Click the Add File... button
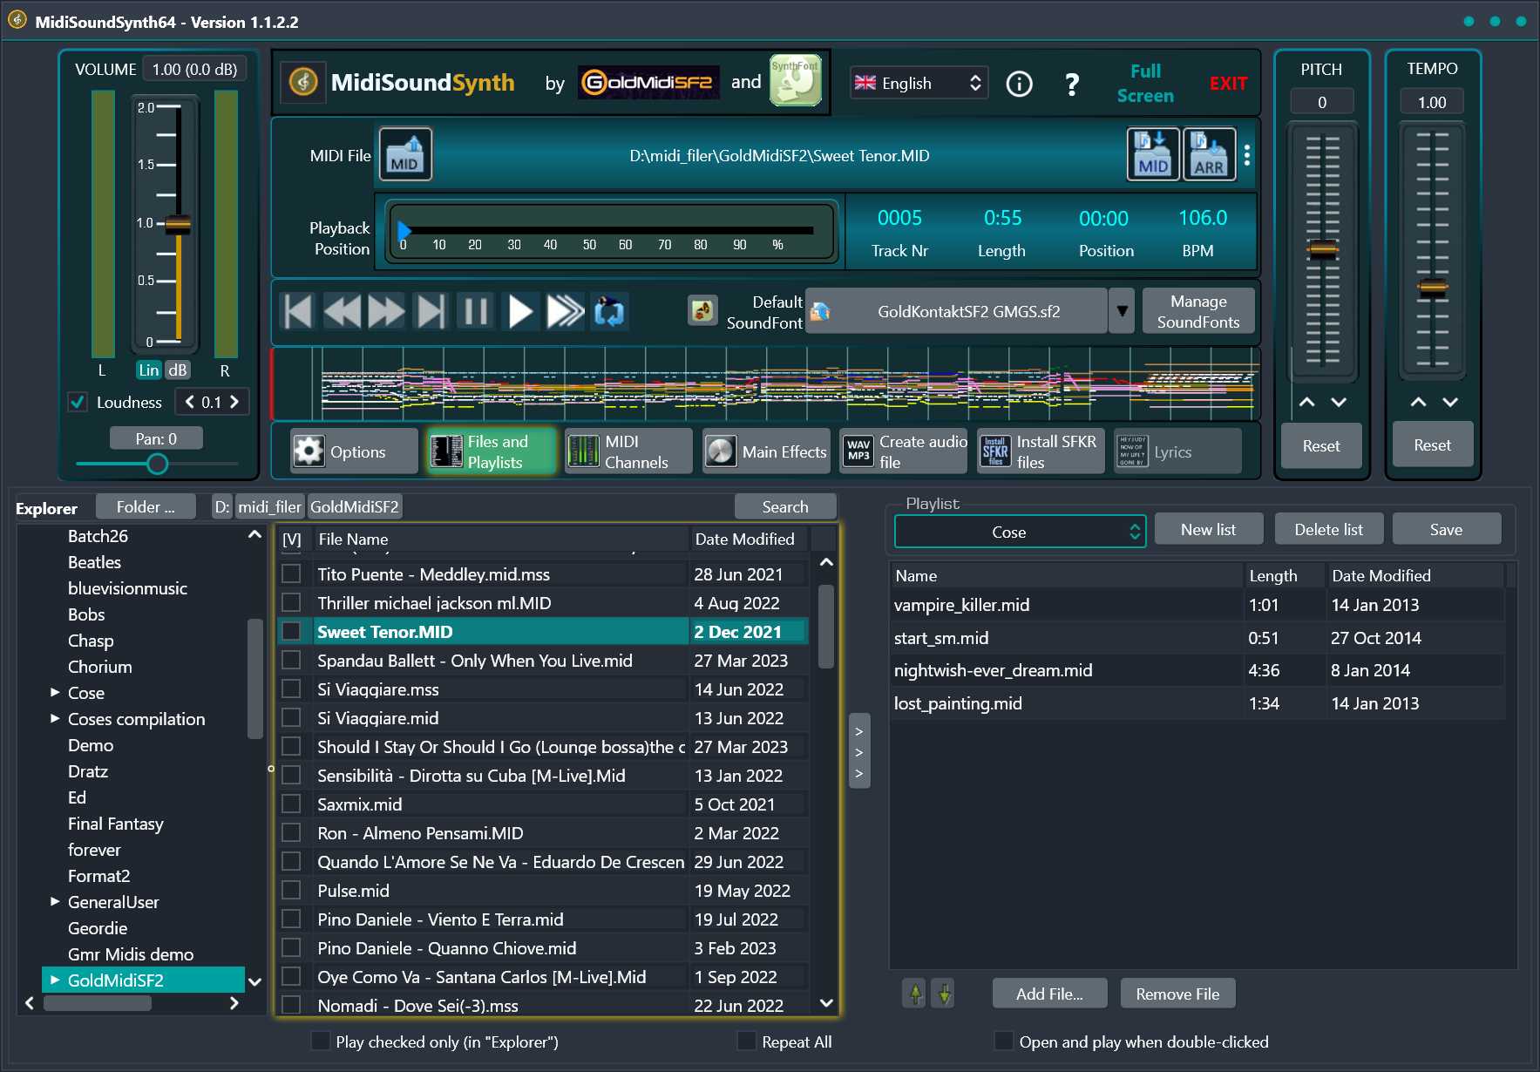Image resolution: width=1540 pixels, height=1072 pixels. 1049,994
